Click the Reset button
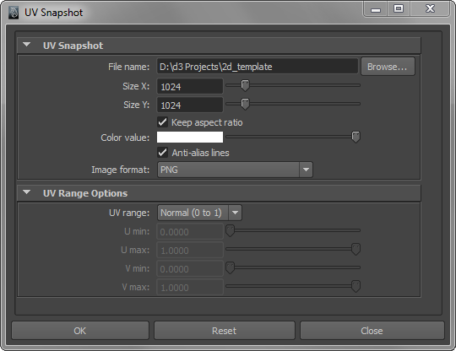This screenshot has width=456, height=351. [225, 331]
